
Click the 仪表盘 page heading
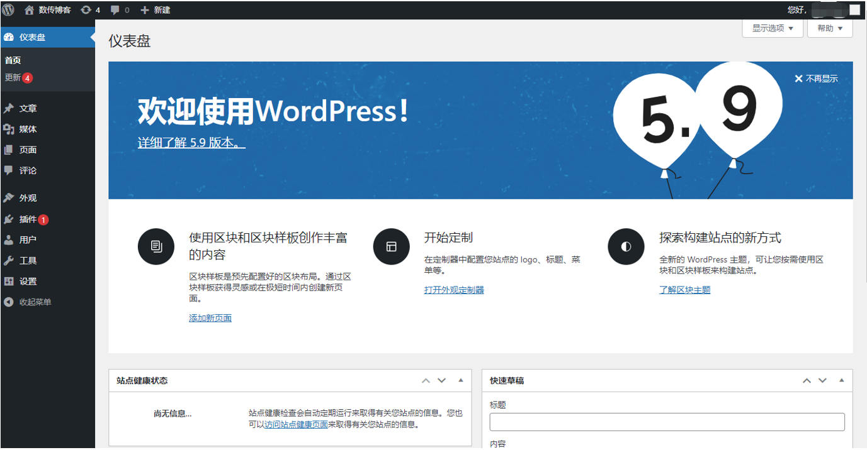(x=130, y=41)
